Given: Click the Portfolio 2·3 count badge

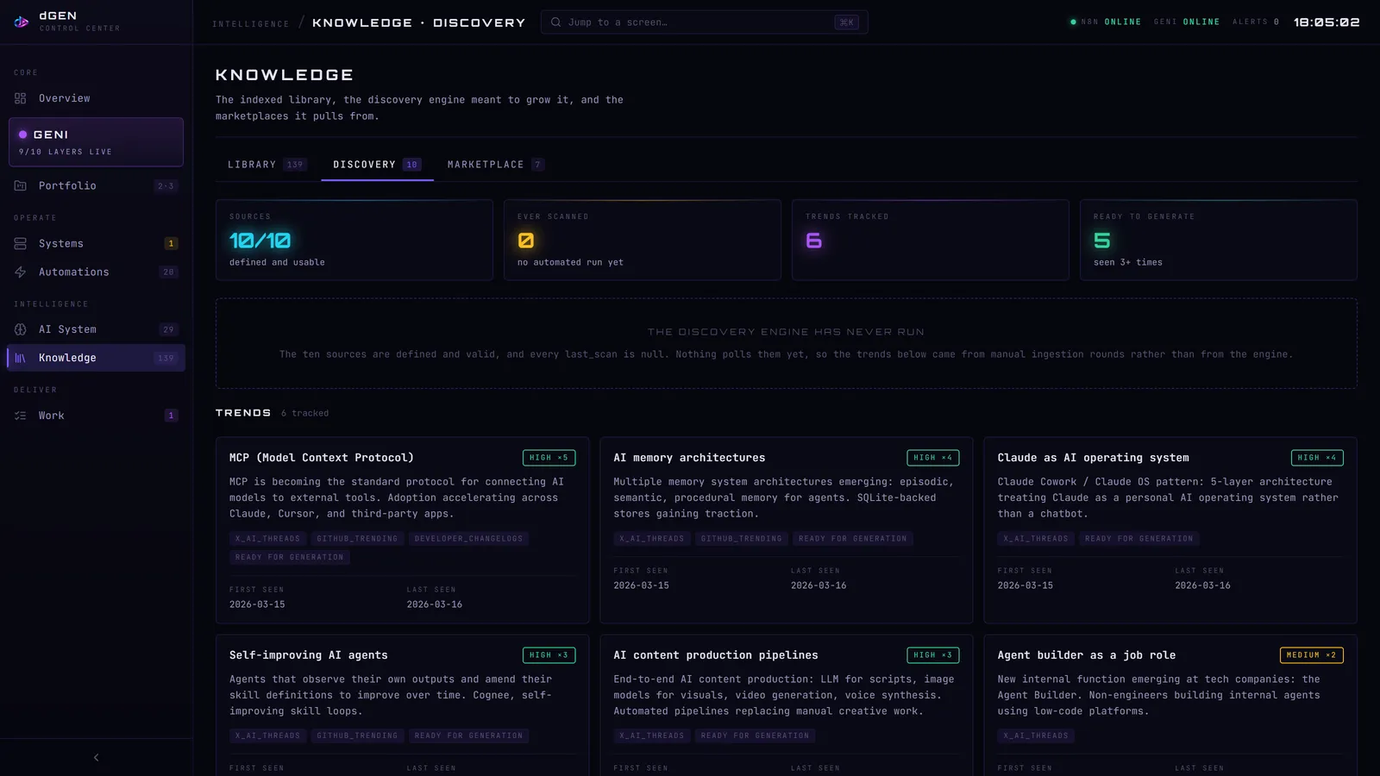Looking at the screenshot, I should [x=166, y=186].
